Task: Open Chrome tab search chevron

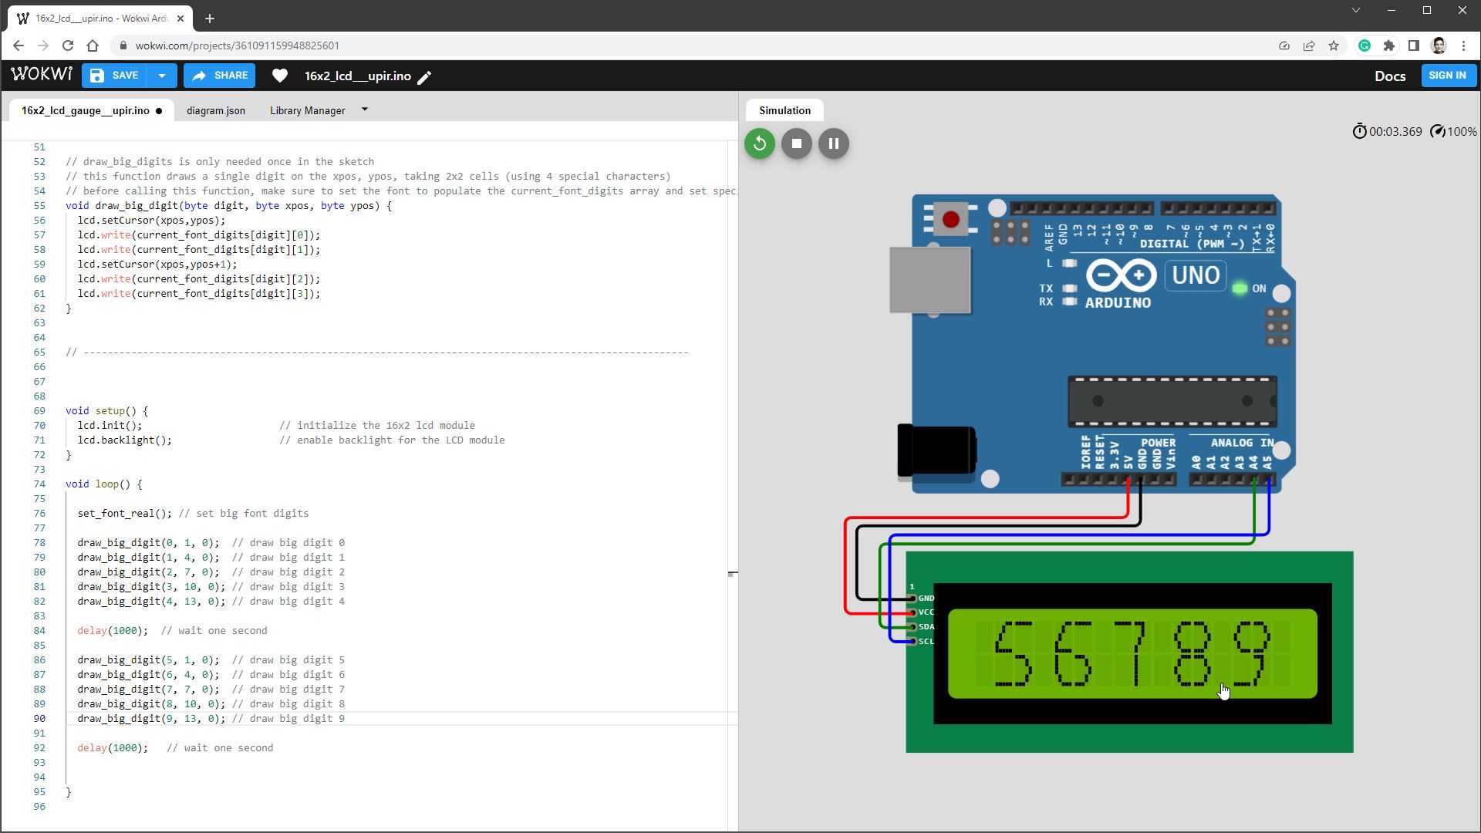Action: (1355, 11)
